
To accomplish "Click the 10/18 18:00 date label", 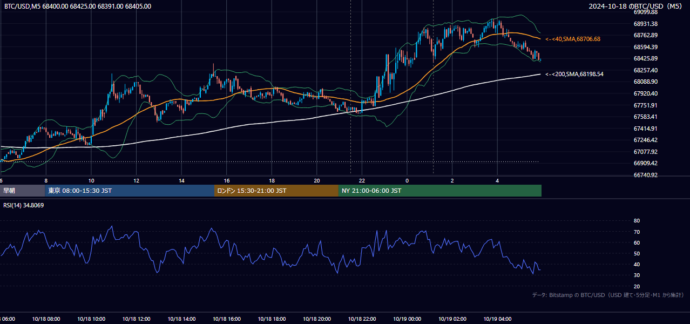I will click(x=272, y=319).
